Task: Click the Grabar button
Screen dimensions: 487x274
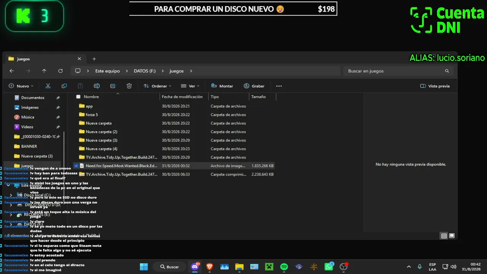Action: [254, 86]
